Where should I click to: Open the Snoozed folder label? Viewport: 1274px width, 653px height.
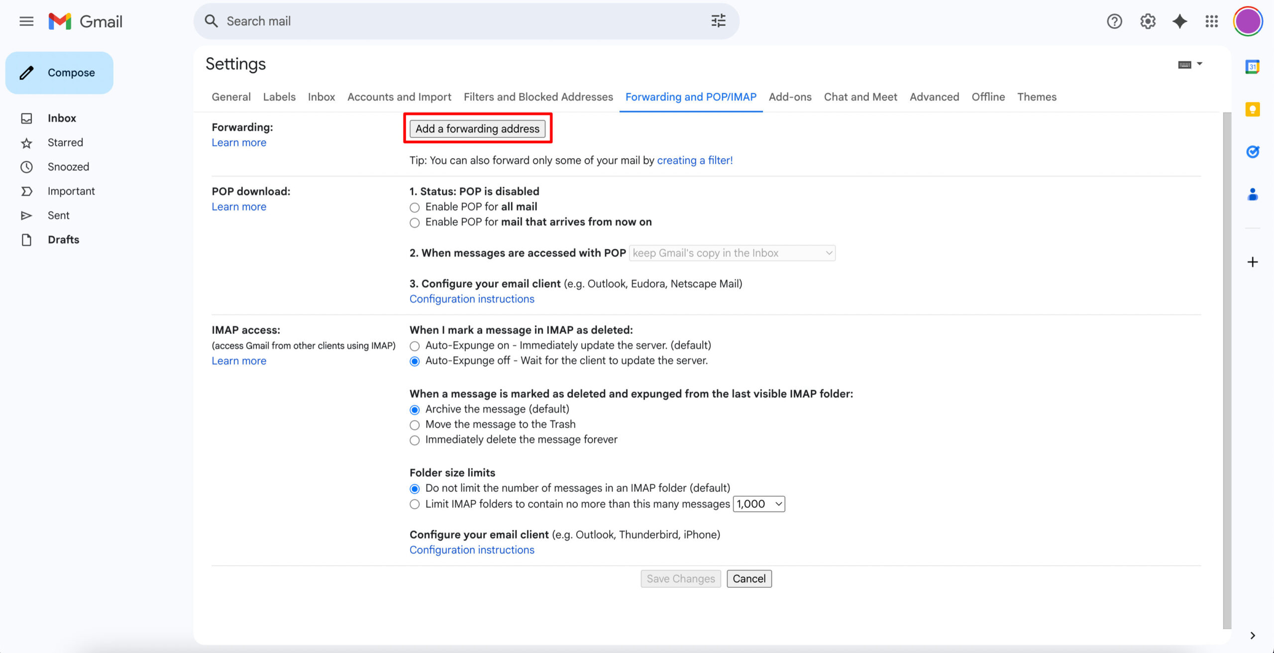pyautogui.click(x=68, y=167)
